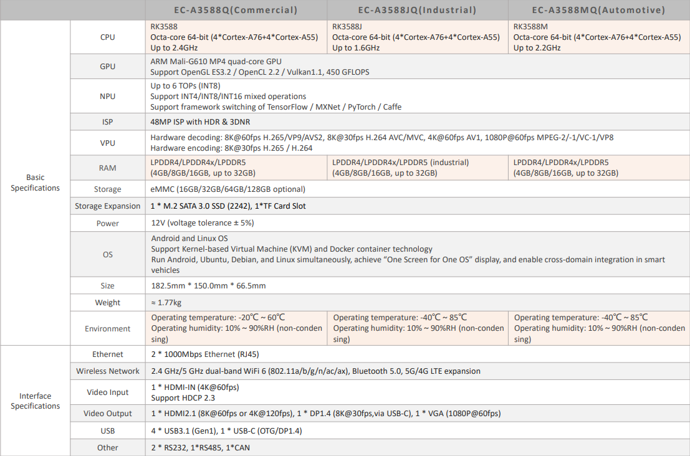Click 'Android and Linux OS' line
The width and height of the screenshot is (690, 456).
[189, 239]
